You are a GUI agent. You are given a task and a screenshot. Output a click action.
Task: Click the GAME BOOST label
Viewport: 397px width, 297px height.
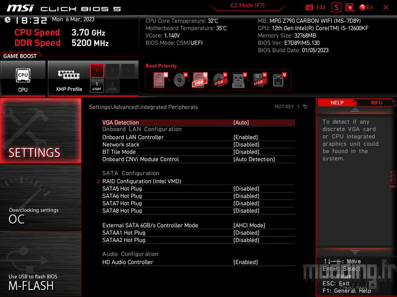pyautogui.click(x=20, y=56)
